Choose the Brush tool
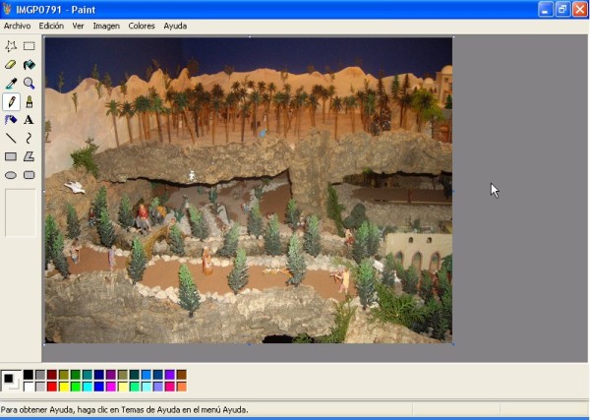 [x=29, y=101]
